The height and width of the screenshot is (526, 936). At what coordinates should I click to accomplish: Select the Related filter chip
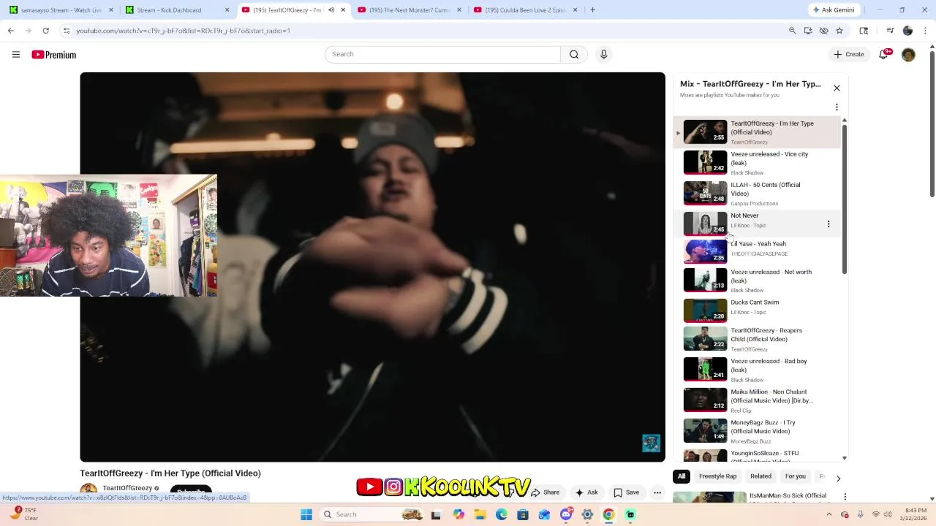pos(760,476)
